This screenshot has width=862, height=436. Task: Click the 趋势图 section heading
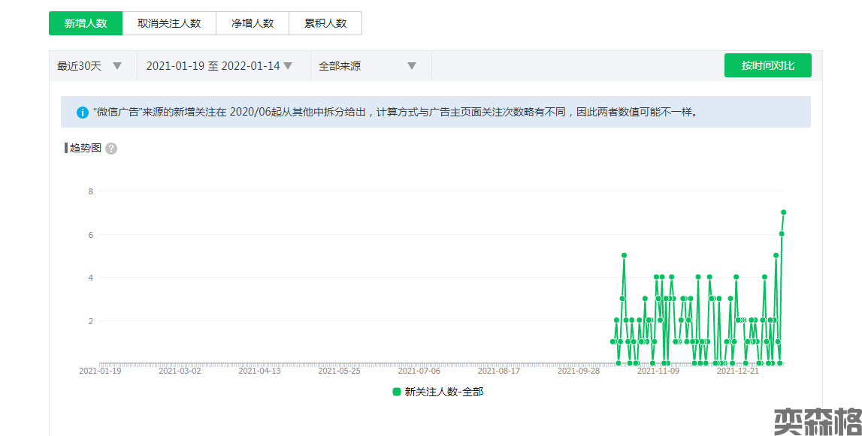(85, 149)
